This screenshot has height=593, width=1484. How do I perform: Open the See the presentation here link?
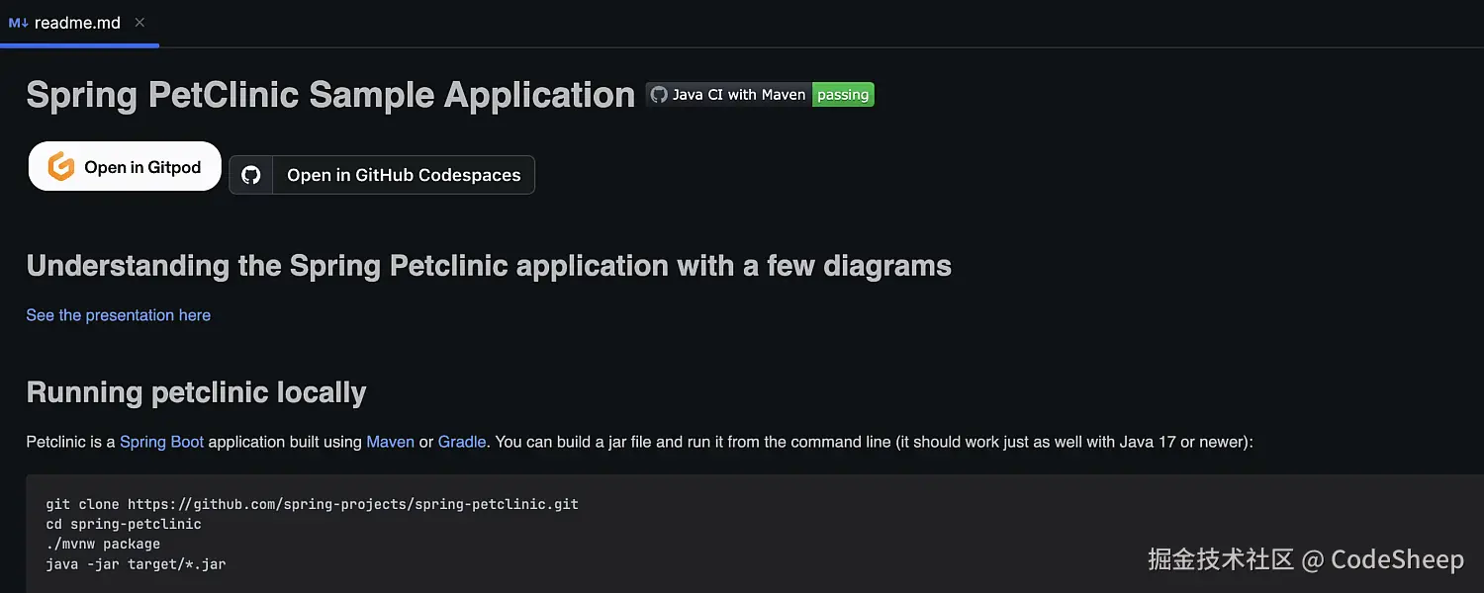[118, 315]
